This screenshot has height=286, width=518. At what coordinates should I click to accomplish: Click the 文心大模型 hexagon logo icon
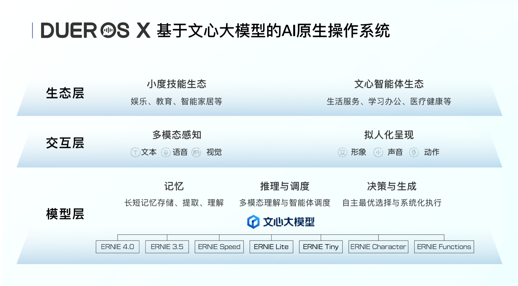click(x=253, y=222)
